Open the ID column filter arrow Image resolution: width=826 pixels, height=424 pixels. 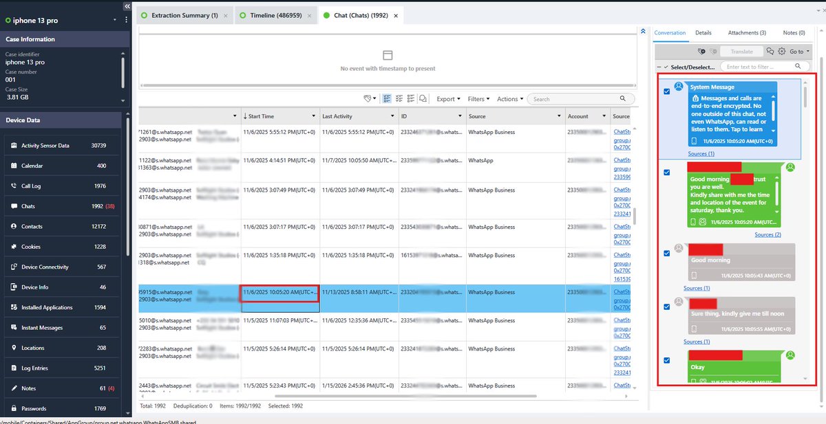coord(460,116)
